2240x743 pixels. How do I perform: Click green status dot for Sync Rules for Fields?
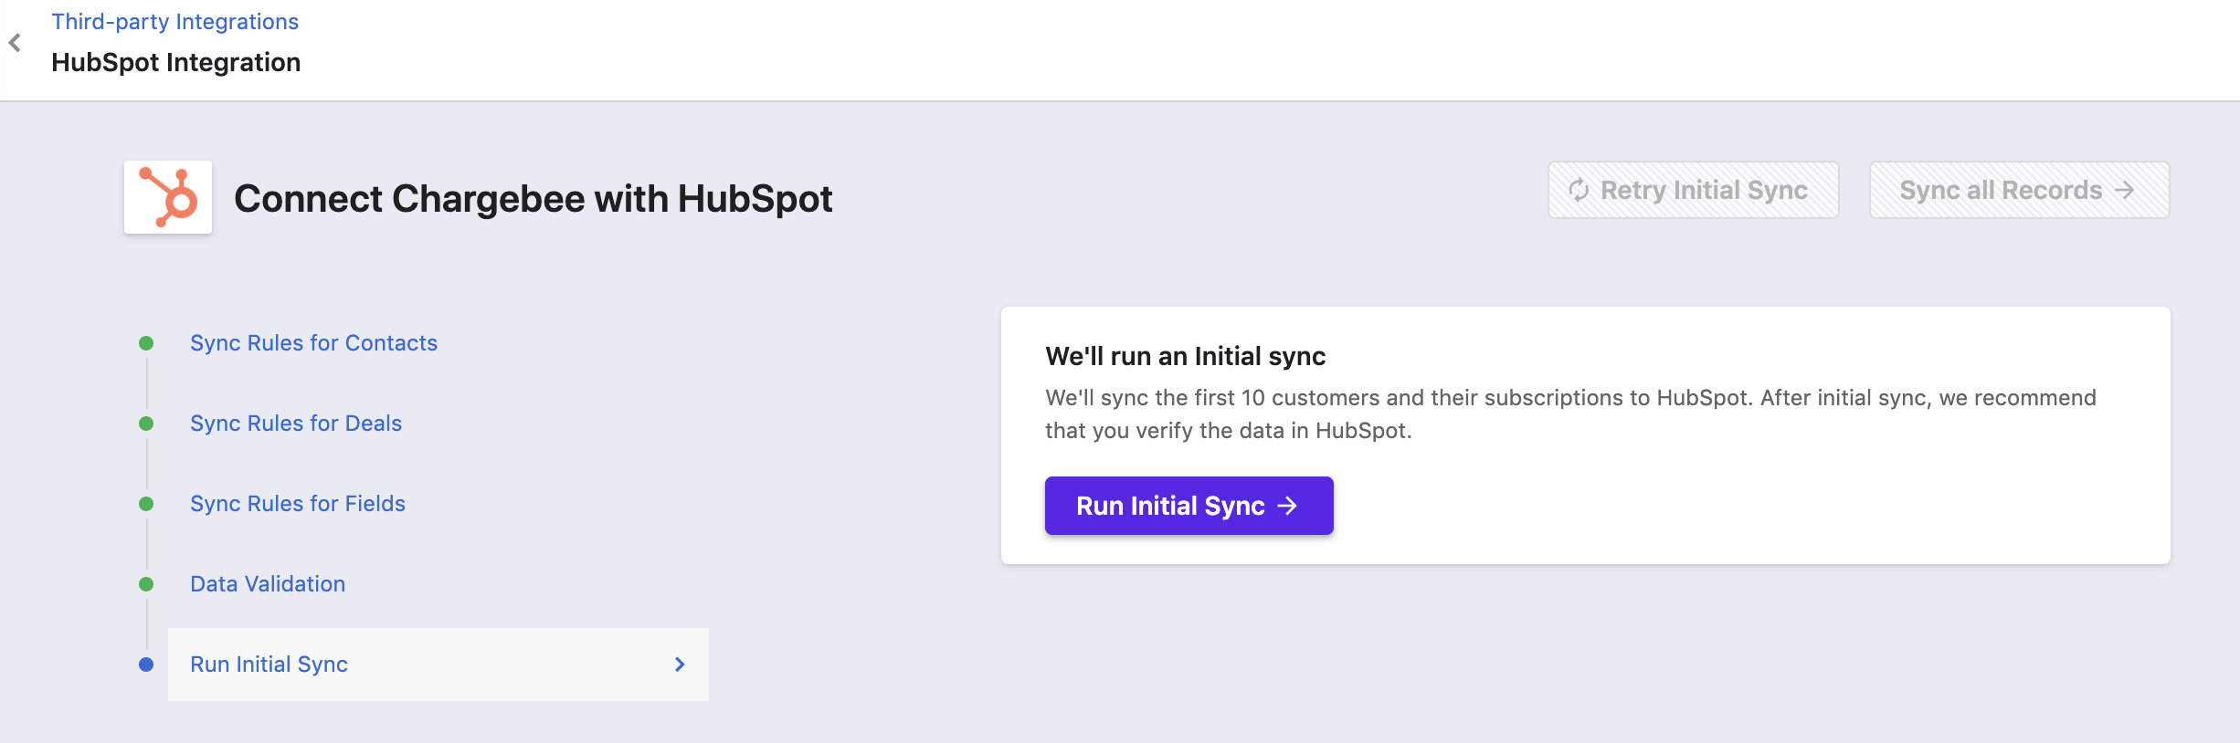coord(146,504)
